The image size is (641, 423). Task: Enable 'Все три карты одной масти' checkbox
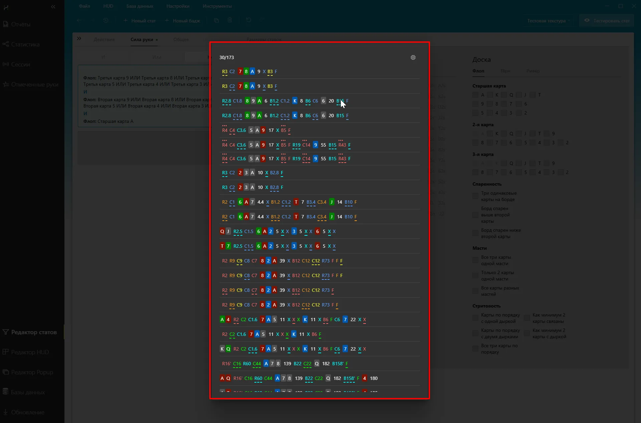pos(475,260)
